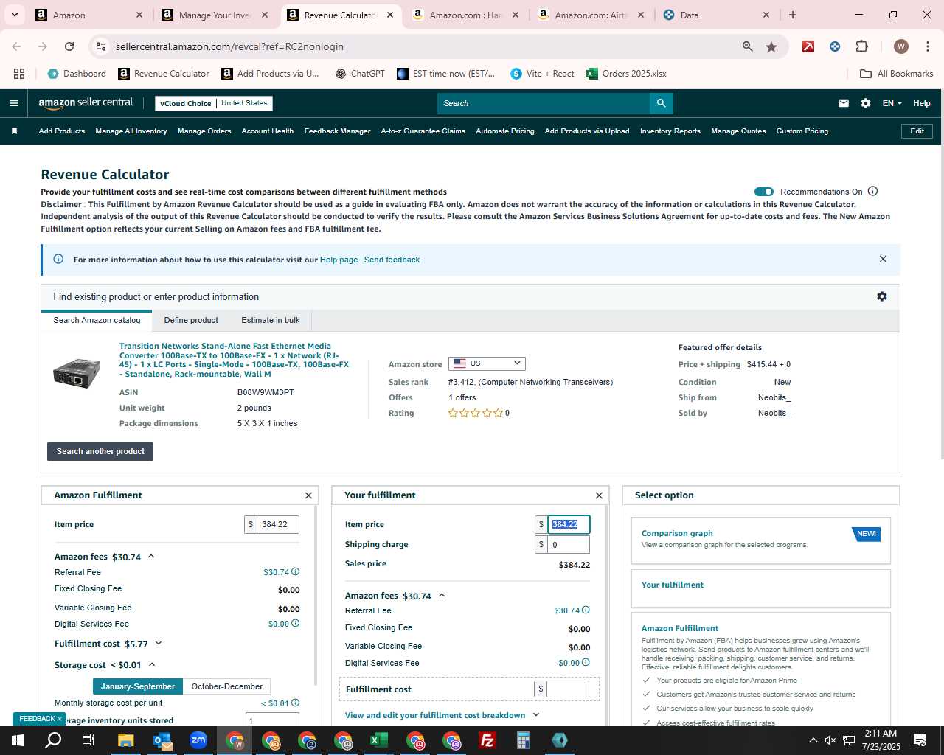
Task: Open Chrome extensions puzzle icon
Action: pos(861,46)
